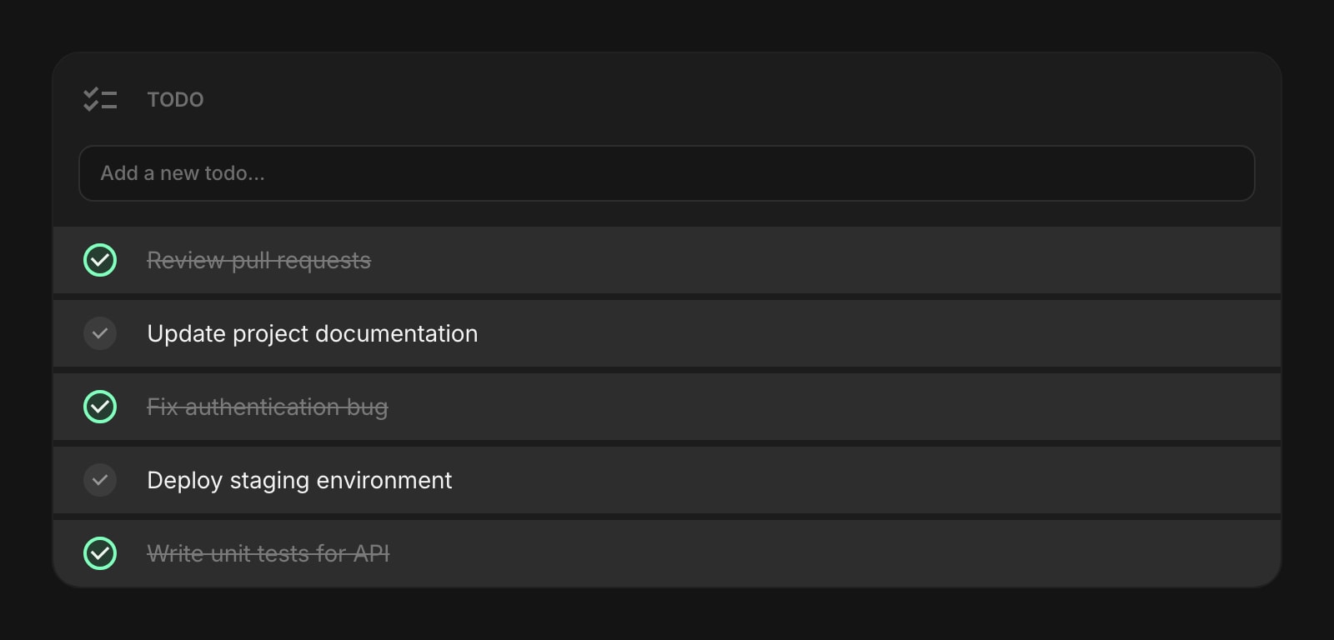Click the checklist icon beside TODO
1334x640 pixels.
coord(100,99)
